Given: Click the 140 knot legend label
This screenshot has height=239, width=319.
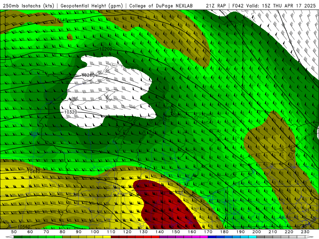Looking at the screenshot, I should pos(159,232).
